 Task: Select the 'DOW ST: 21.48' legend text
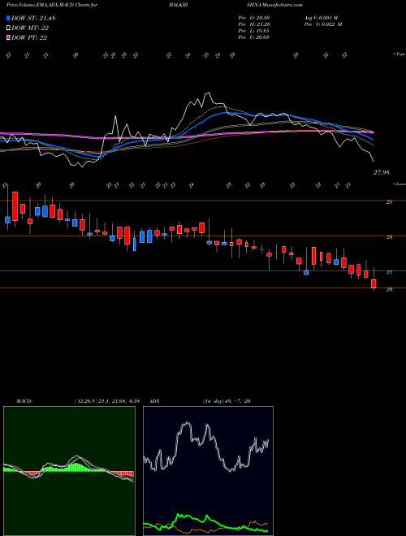tap(33, 18)
